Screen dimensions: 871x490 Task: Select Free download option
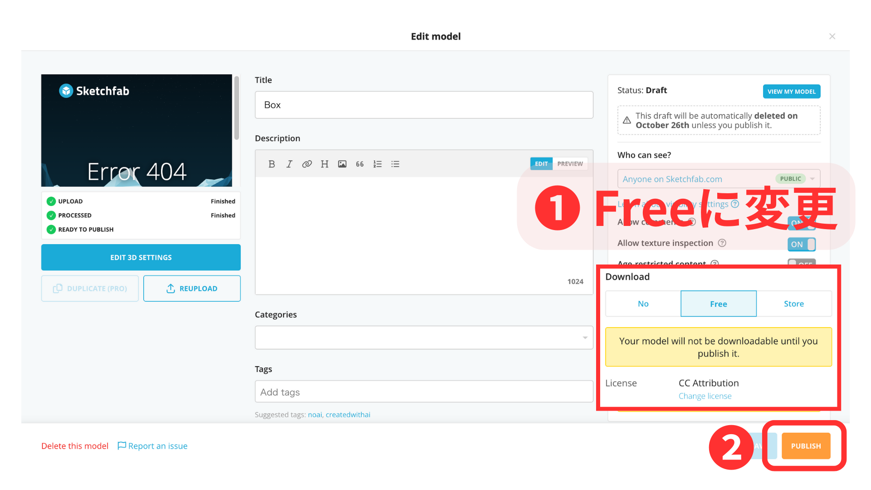[x=719, y=304]
